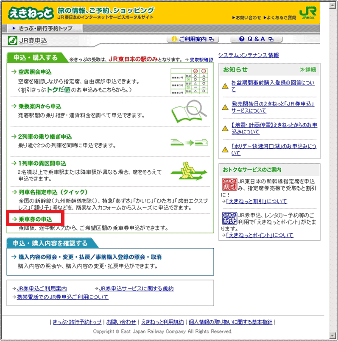
Task: Click the scrollbar down arrow
Action: pyautogui.click(x=332, y=335)
